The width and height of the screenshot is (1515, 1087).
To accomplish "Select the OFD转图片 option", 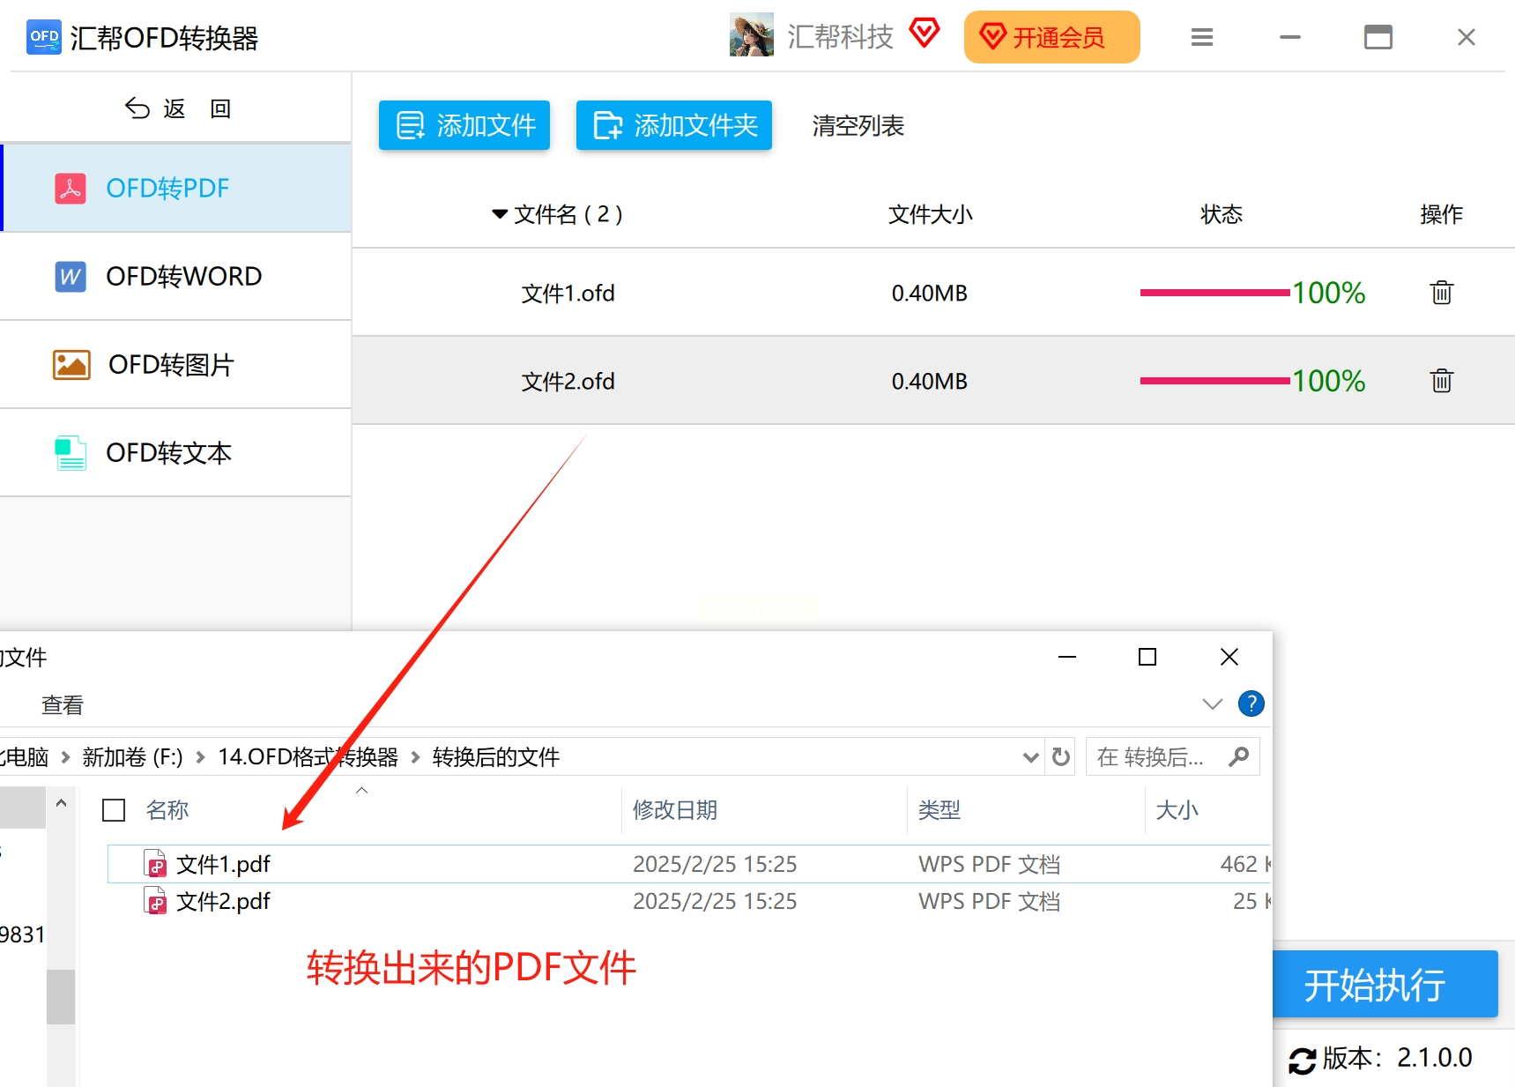I will point(176,364).
